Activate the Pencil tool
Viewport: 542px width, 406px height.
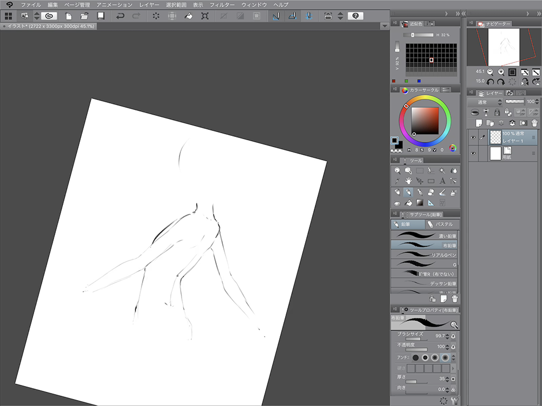pos(408,192)
